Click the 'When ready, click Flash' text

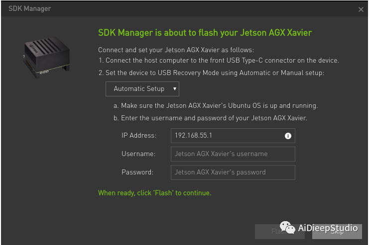154,193
